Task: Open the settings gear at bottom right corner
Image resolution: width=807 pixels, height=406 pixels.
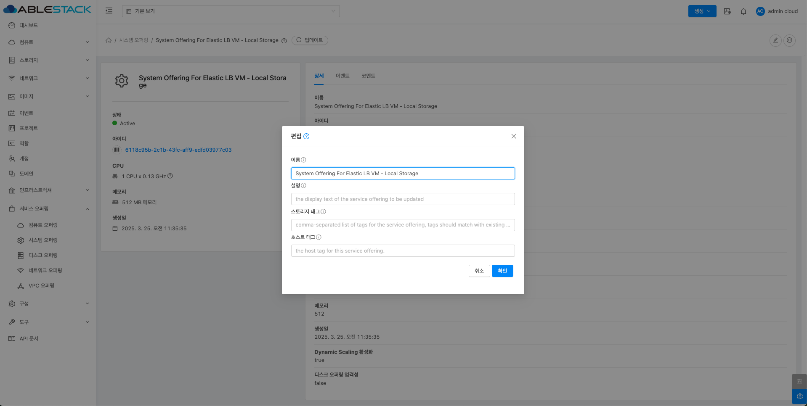Action: point(799,396)
